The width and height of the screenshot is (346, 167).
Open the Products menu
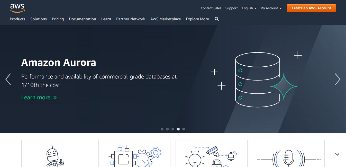pyautogui.click(x=17, y=19)
